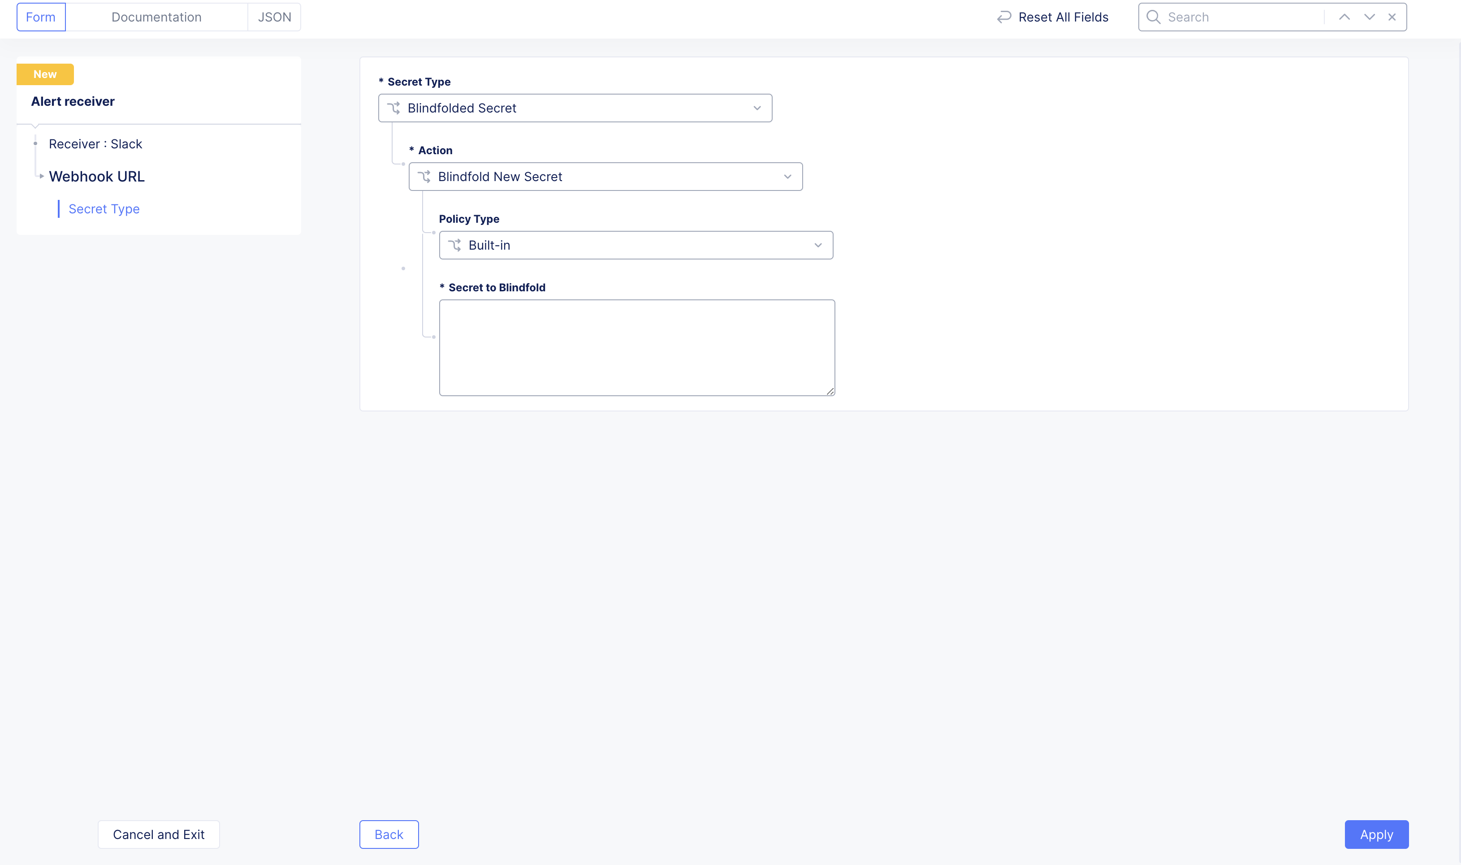The image size is (1461, 865).
Task: Click the Reset All Fields icon
Action: (x=1003, y=17)
